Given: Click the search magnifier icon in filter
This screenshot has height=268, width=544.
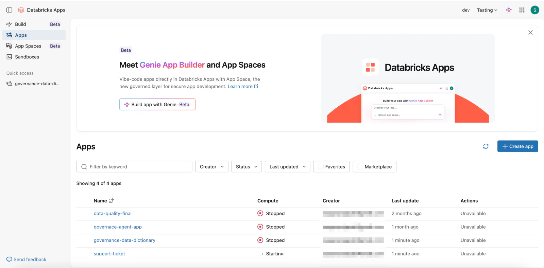Looking at the screenshot, I should pos(84,167).
